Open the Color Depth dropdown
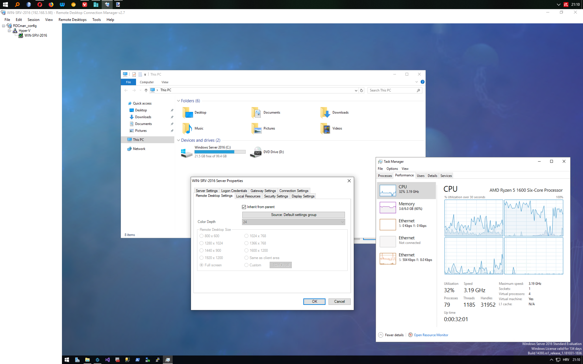This screenshot has height=364, width=583. point(293,222)
